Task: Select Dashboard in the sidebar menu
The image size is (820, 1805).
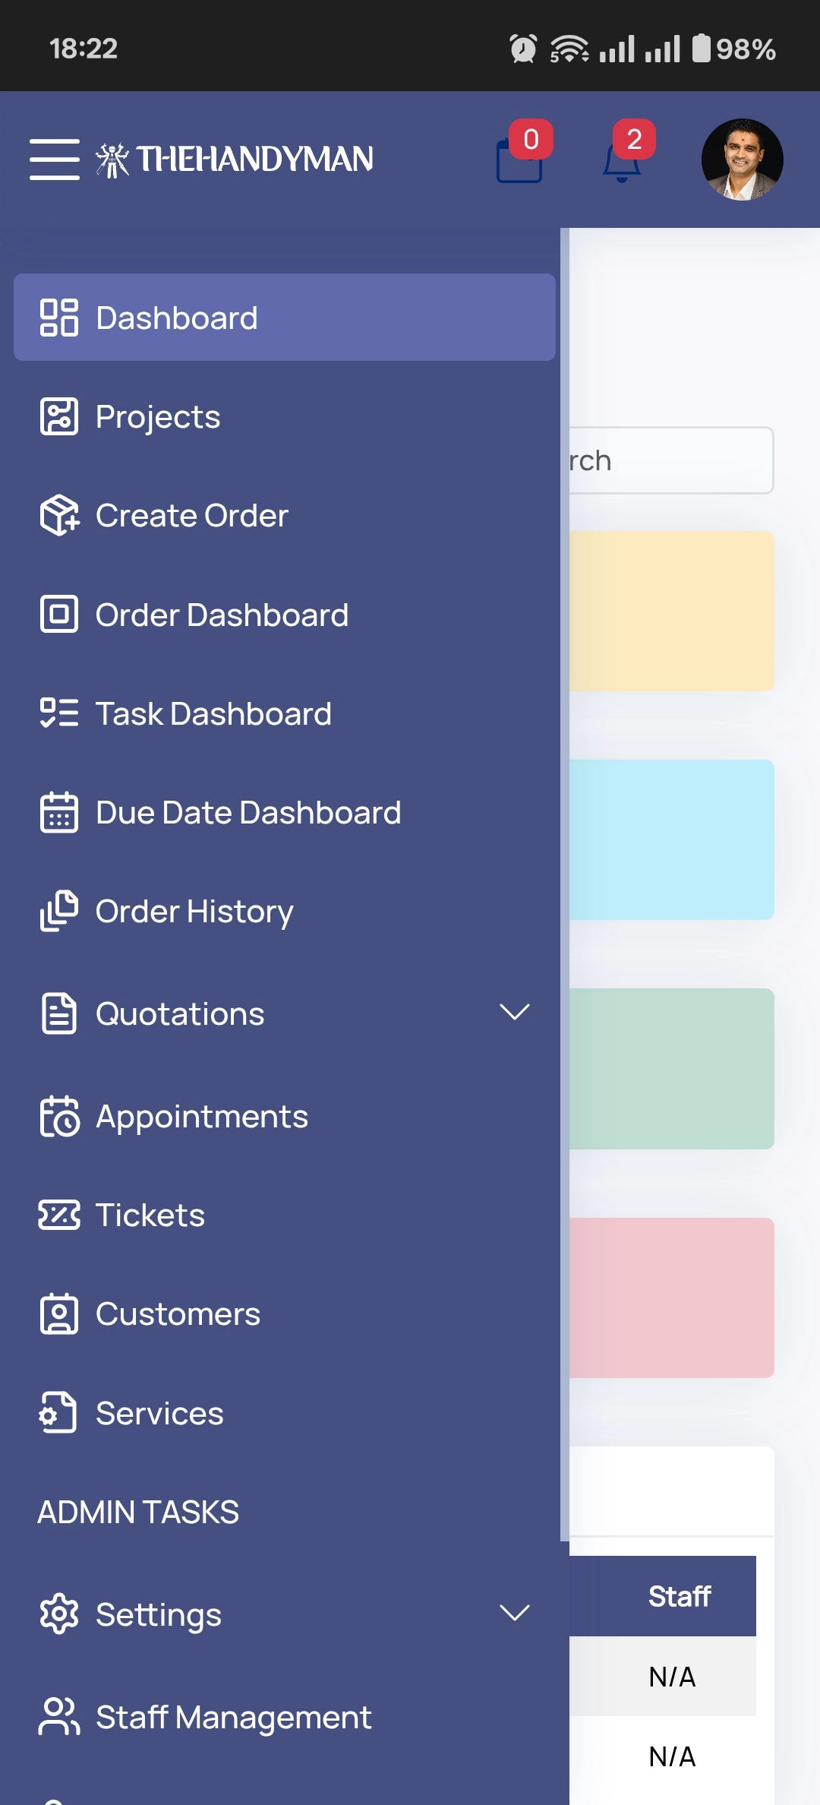Action: [x=285, y=318]
